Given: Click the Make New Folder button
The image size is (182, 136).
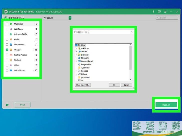Looking at the screenshot, I should (83, 85).
